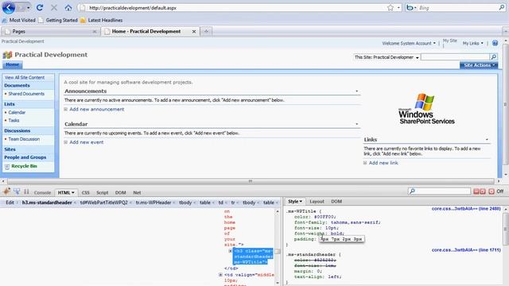Viewport: 509px width, 286px height.
Task: Close the Home - Practical Development tab
Action: pos(194,32)
